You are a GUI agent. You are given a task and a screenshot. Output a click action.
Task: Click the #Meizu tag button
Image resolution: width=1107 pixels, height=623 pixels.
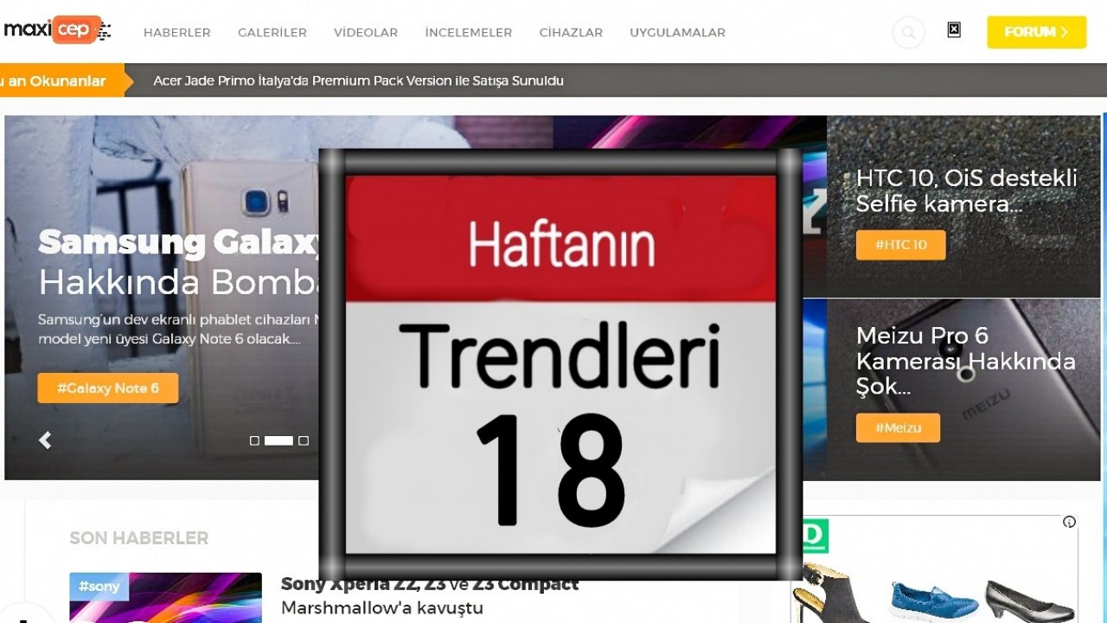coord(898,427)
